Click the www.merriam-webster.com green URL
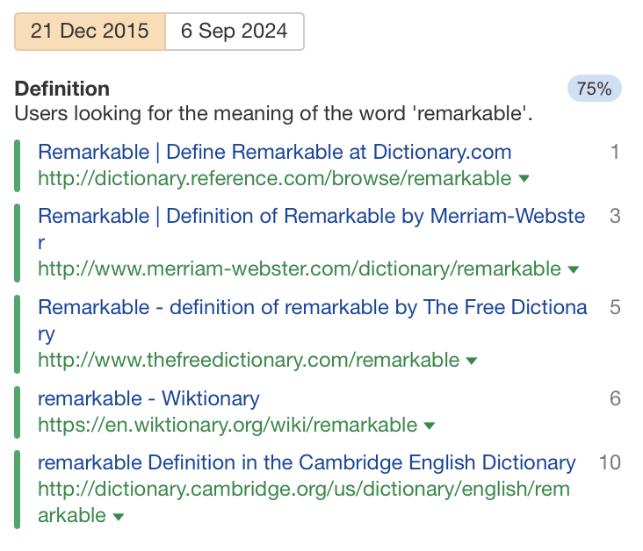Viewport: 643px width, 551px height. point(299,269)
